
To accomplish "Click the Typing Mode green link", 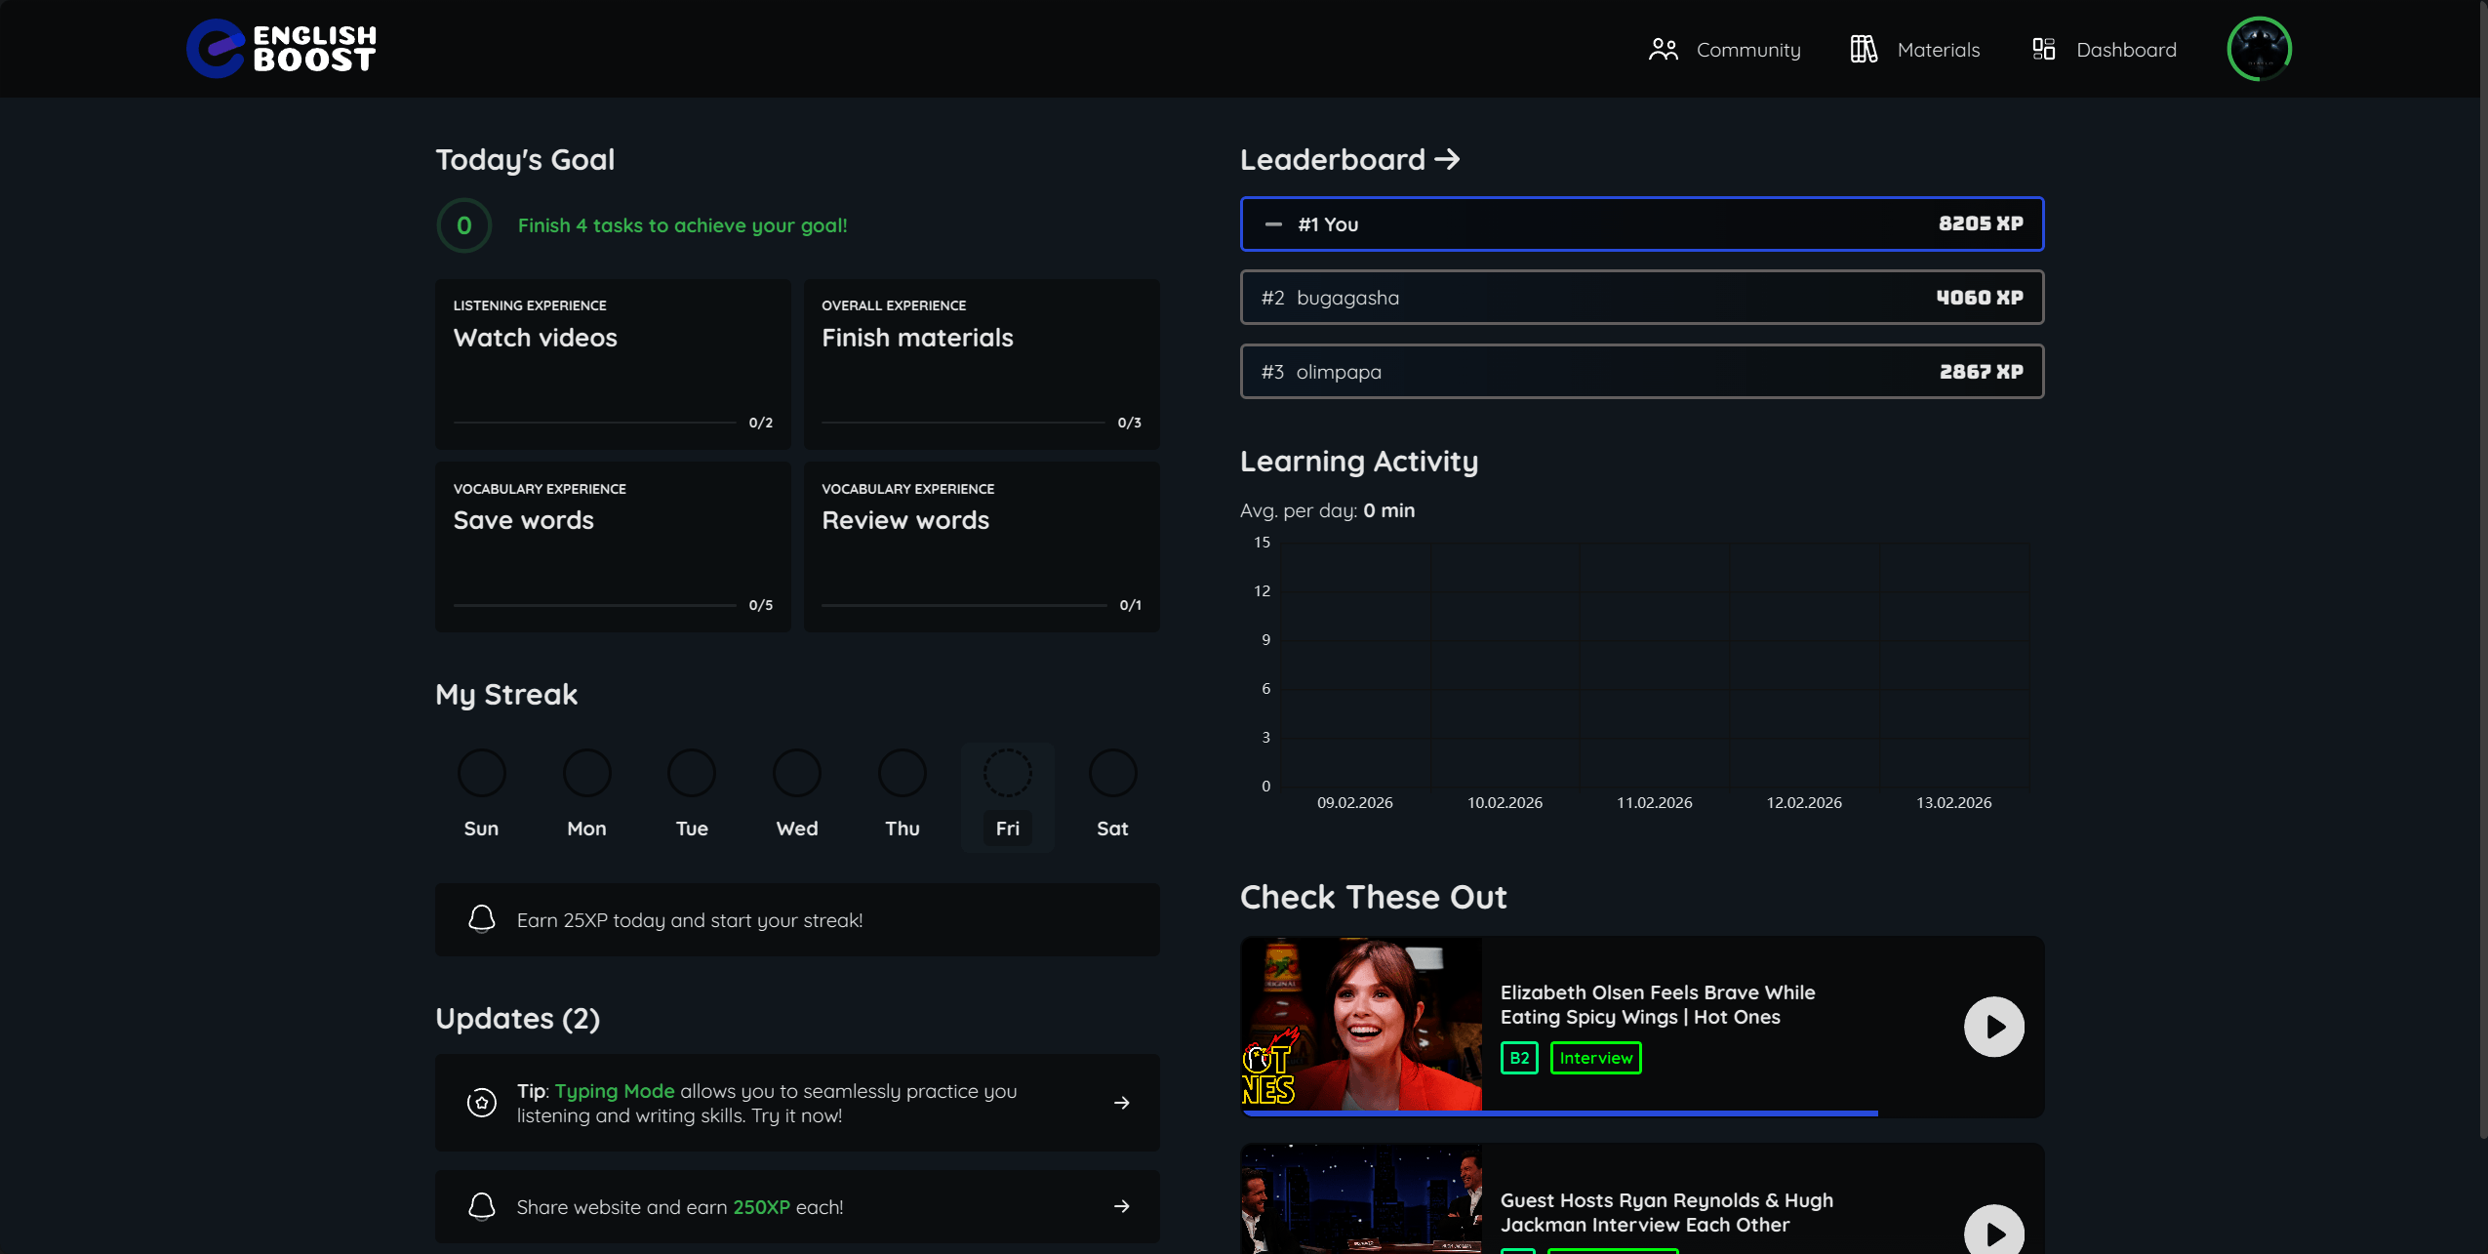I will pos(614,1091).
